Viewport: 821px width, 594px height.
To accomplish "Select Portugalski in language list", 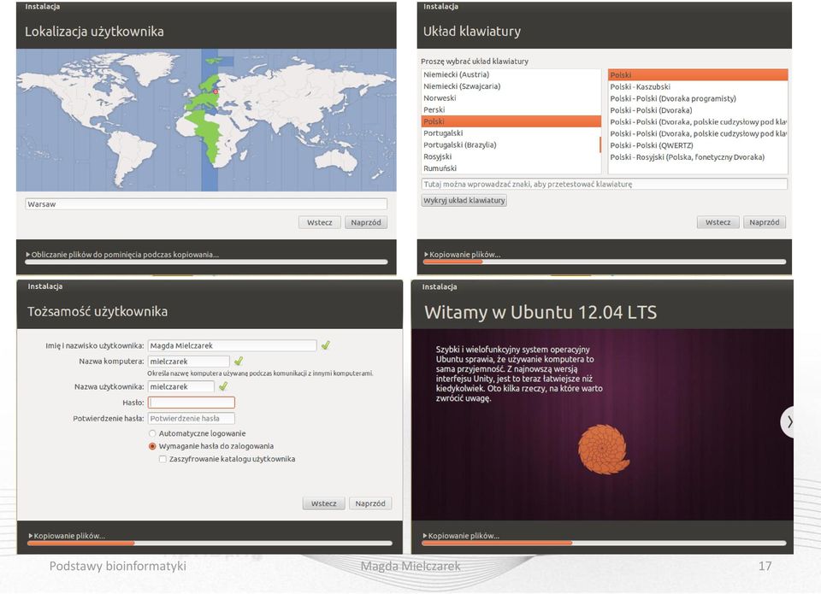I will coord(511,133).
